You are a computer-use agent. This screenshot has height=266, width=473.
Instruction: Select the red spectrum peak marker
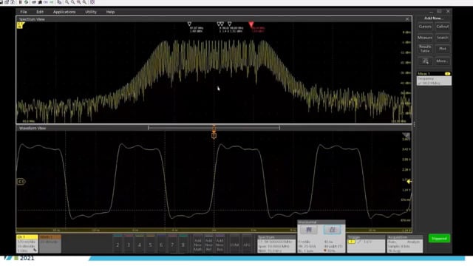(x=251, y=24)
